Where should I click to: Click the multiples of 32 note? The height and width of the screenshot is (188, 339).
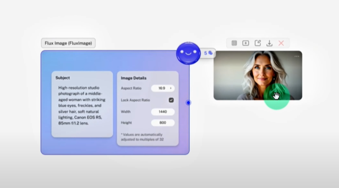[142, 137]
